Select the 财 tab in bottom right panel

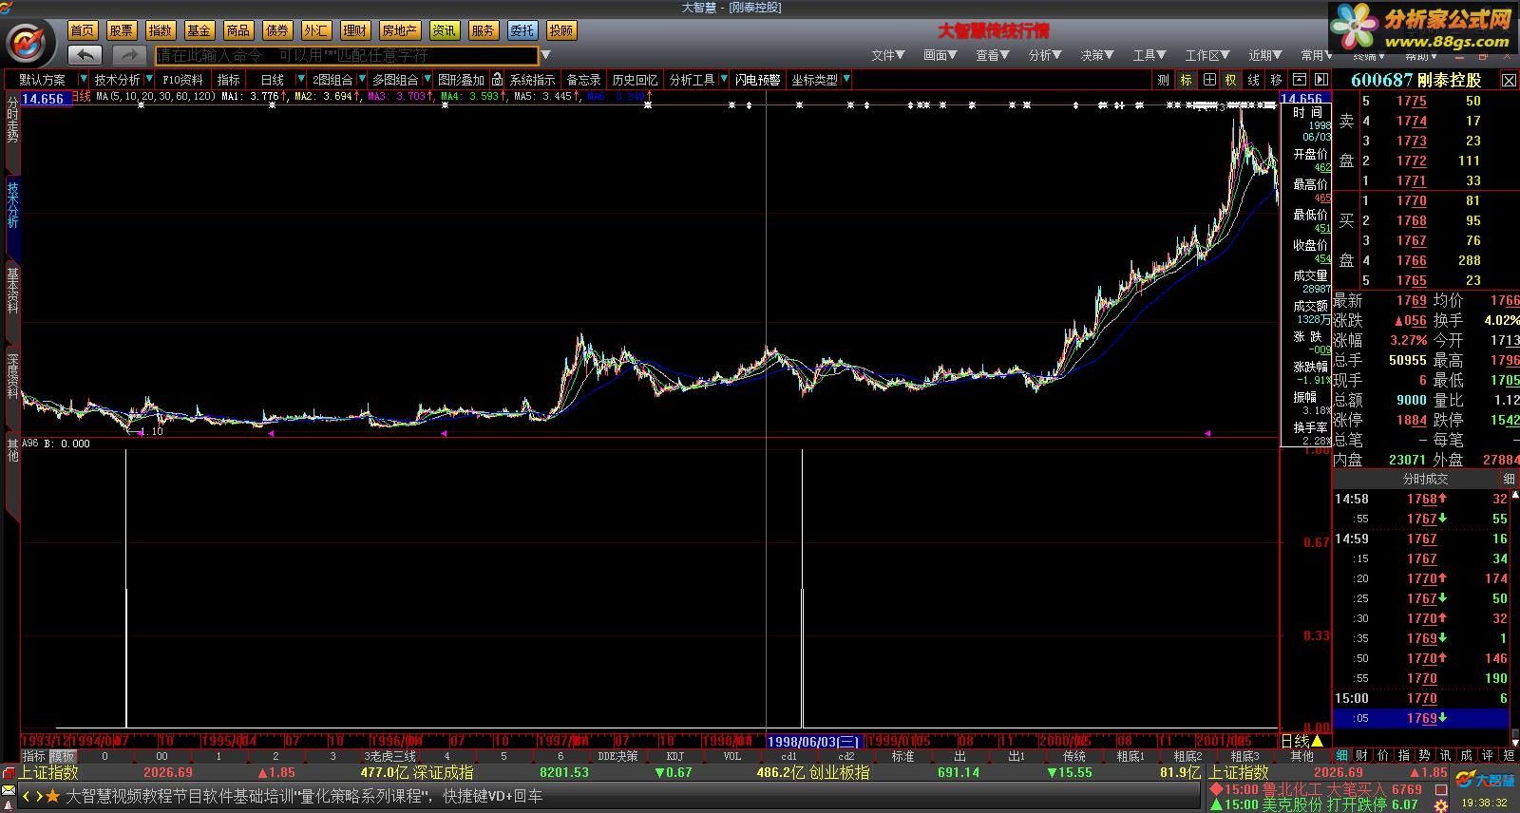[x=1362, y=755]
